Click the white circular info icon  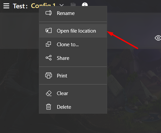(85, 4)
